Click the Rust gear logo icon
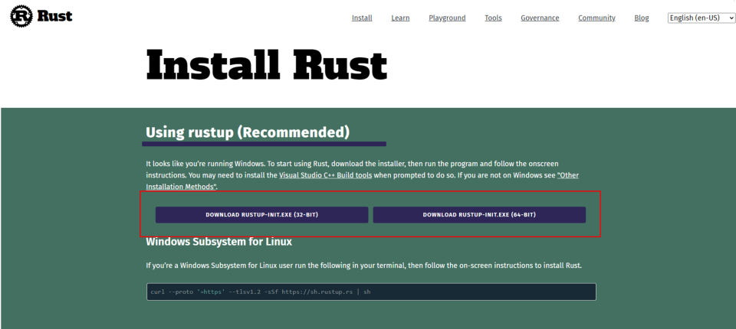736x329 pixels. click(x=21, y=16)
